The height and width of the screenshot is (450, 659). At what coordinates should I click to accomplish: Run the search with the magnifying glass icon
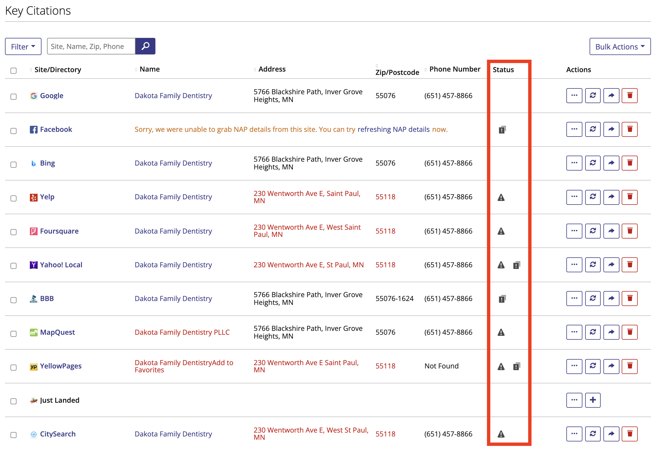click(x=145, y=46)
